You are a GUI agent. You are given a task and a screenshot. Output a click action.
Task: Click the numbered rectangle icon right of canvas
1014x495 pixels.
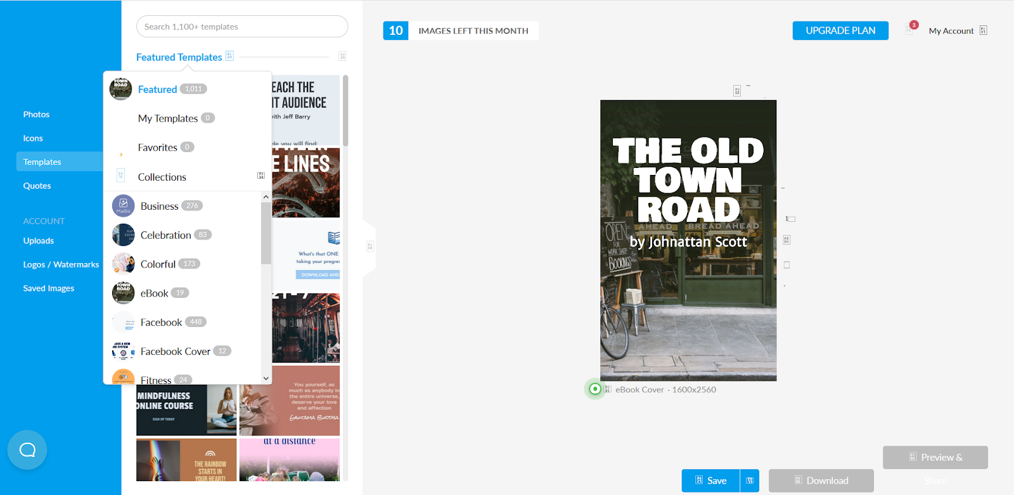(790, 219)
